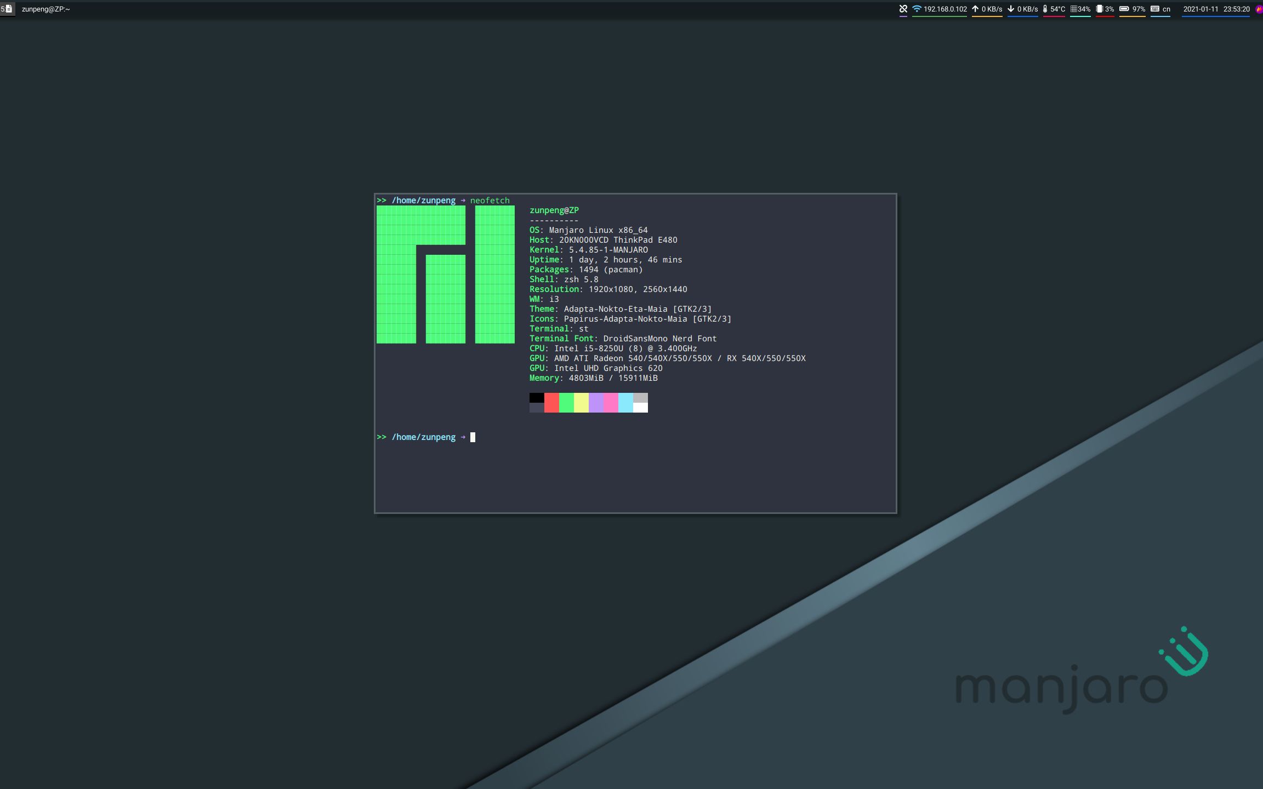Click the WM: i3 line
This screenshot has height=789, width=1263.
click(544, 299)
